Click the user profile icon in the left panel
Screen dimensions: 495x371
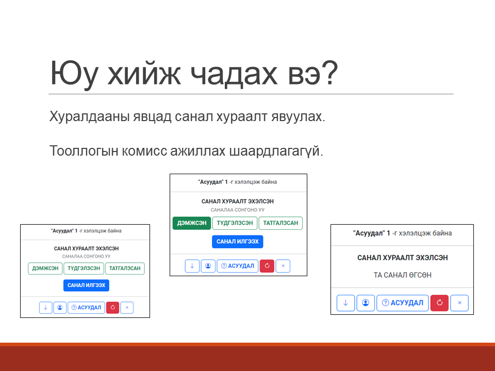point(60,308)
